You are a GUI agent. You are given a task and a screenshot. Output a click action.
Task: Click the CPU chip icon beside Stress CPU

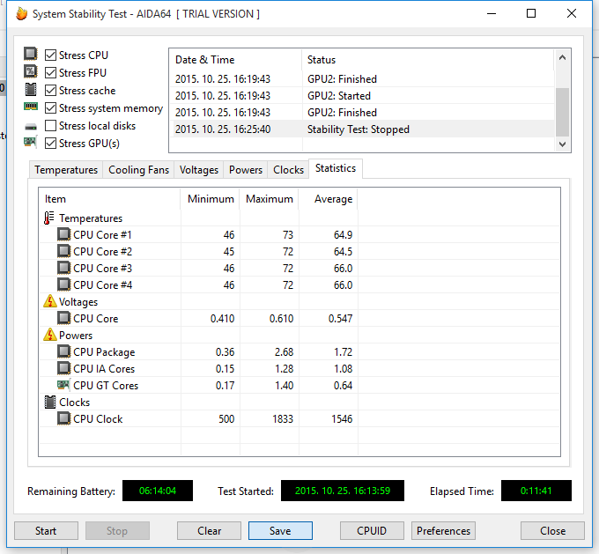pos(31,54)
